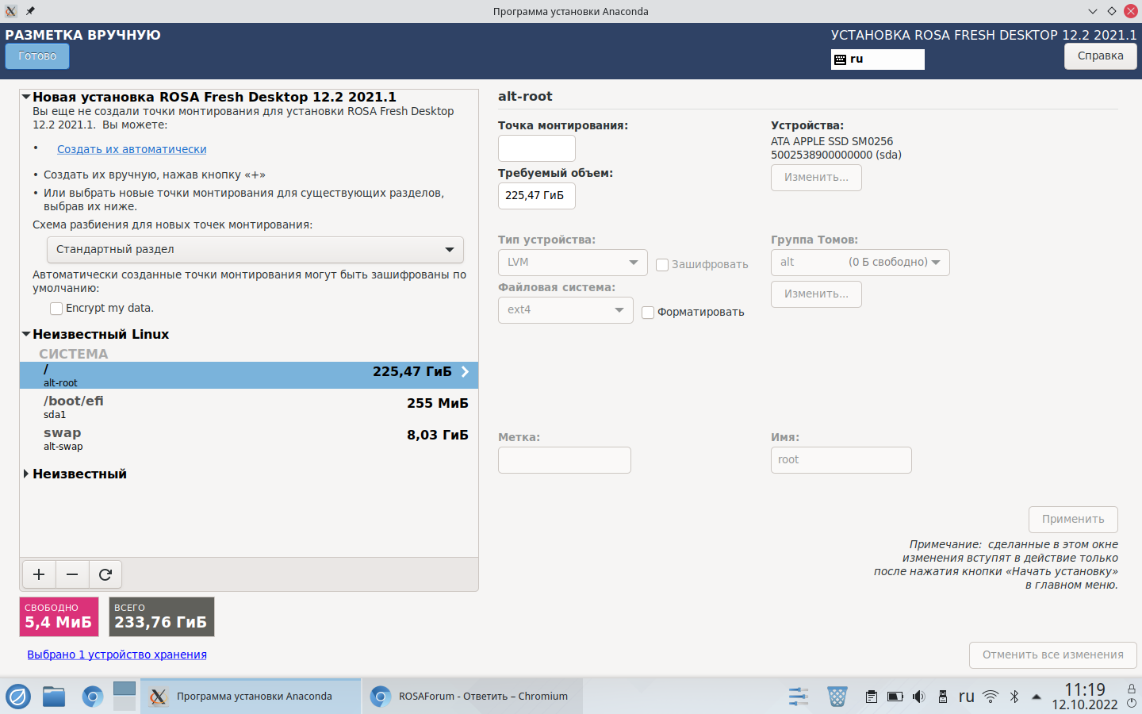Image resolution: width=1142 pixels, height=714 pixels.
Task: Click the ВСЕГО 233,76 ГиБ total space box
Action: 162,617
